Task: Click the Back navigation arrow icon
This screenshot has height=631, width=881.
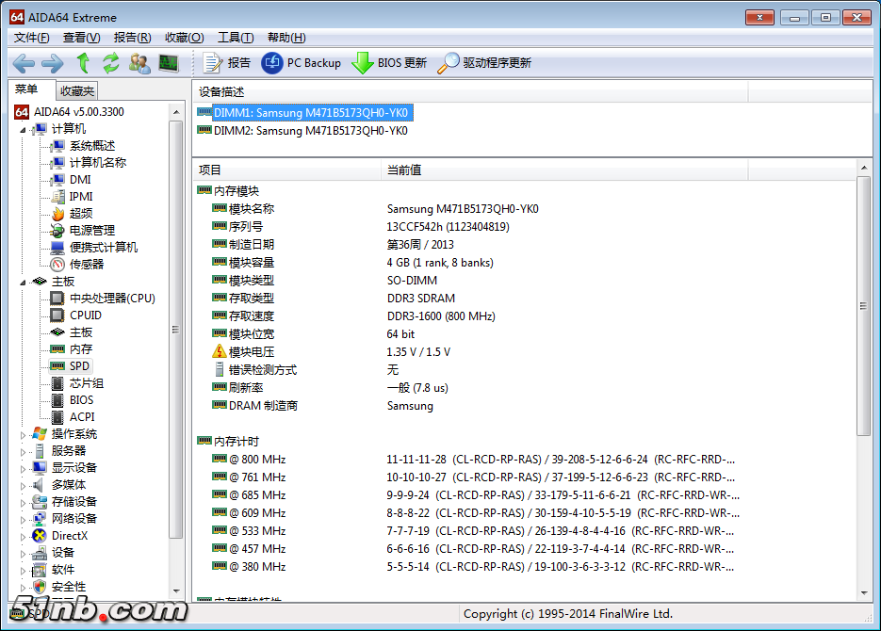Action: tap(24, 63)
